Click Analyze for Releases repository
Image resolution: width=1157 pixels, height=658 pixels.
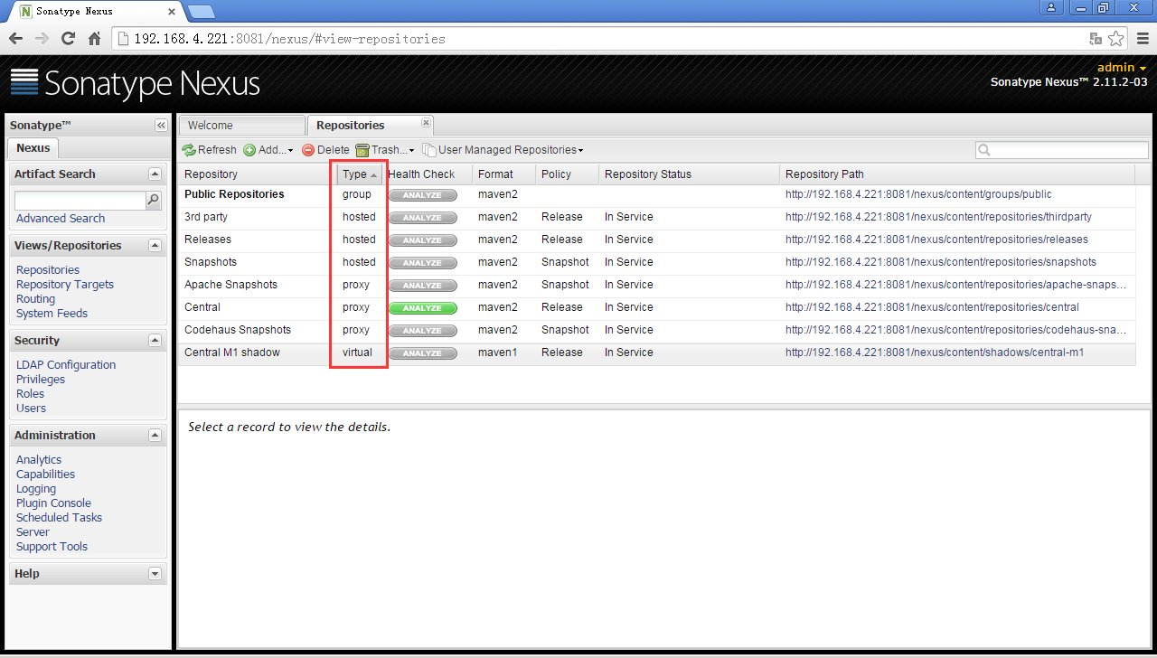coord(422,240)
